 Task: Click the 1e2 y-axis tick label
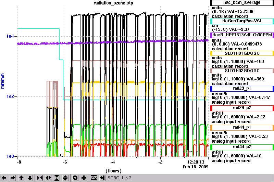(10, 96)
